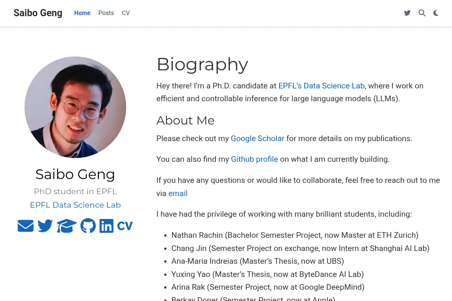
Task: Open the Posts menu item
Action: [x=106, y=13]
